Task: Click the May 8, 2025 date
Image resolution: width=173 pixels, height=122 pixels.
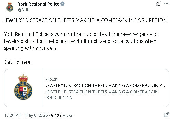Action: 36,115
